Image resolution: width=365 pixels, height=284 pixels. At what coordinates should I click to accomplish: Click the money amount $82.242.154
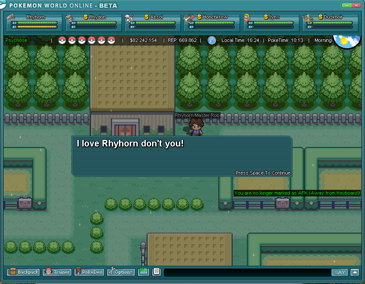click(144, 41)
